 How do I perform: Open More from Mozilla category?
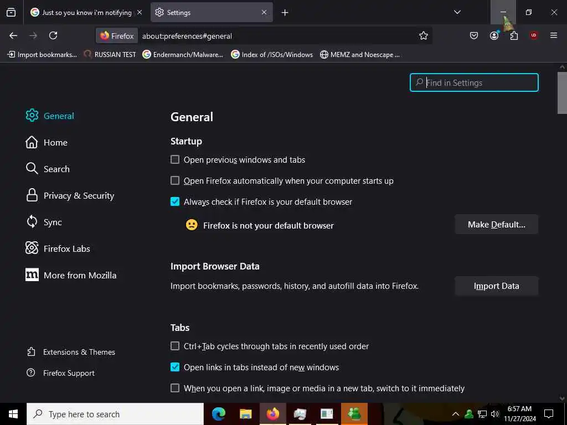point(71,275)
